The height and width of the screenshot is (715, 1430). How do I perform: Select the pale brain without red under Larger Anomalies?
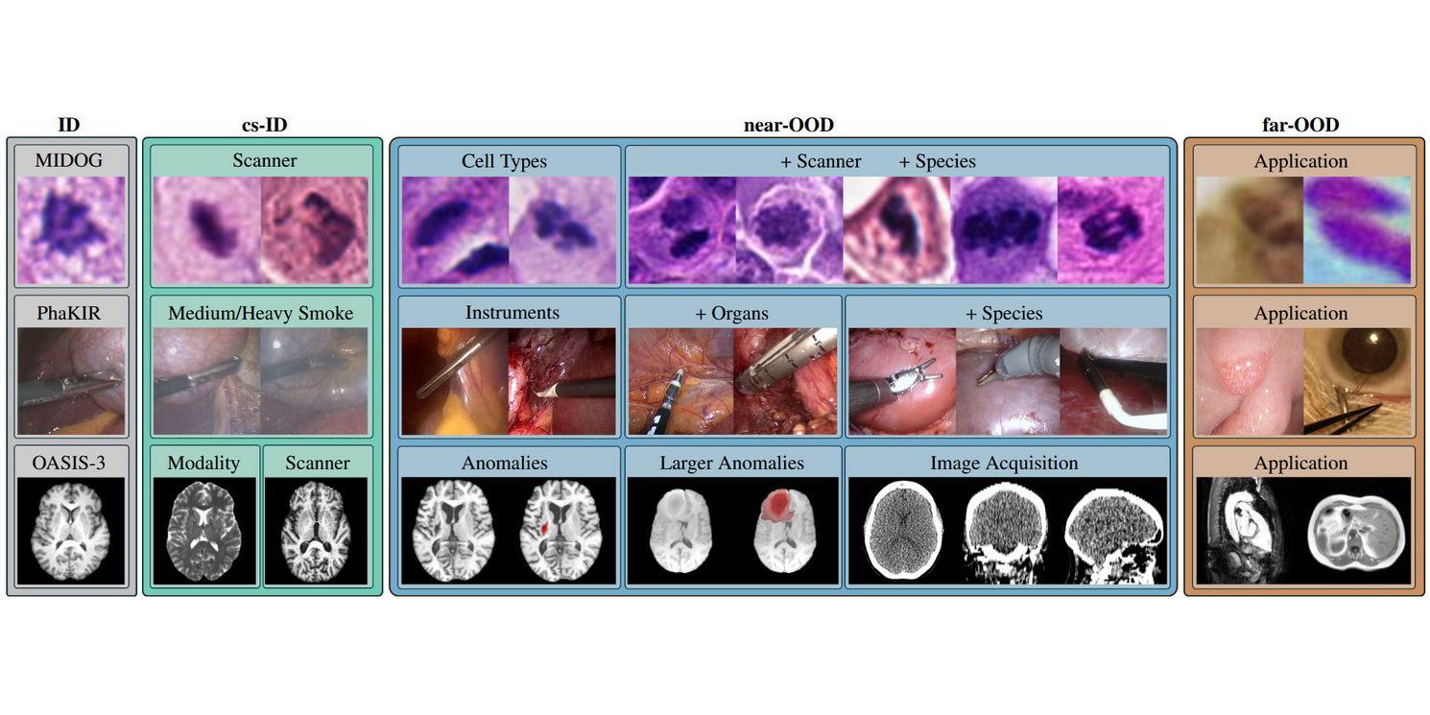680,531
